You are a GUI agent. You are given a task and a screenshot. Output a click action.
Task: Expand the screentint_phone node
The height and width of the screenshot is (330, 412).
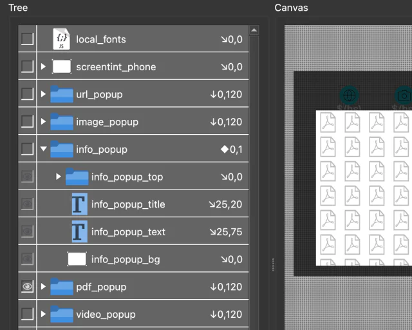tap(43, 66)
